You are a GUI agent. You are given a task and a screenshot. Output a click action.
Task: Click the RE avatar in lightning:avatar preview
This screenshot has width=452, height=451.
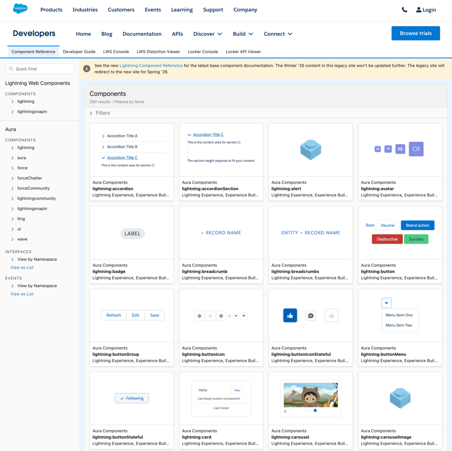point(400,149)
